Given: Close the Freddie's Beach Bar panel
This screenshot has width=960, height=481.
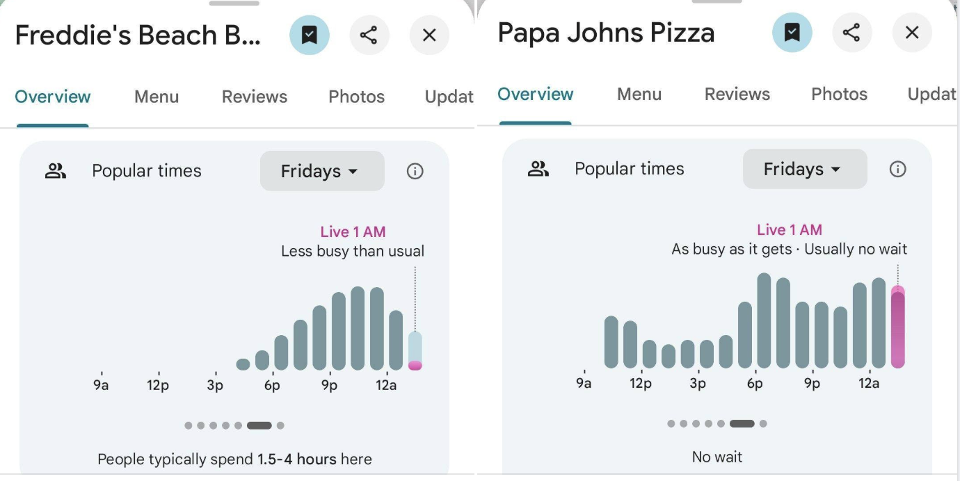Looking at the screenshot, I should click(x=429, y=35).
